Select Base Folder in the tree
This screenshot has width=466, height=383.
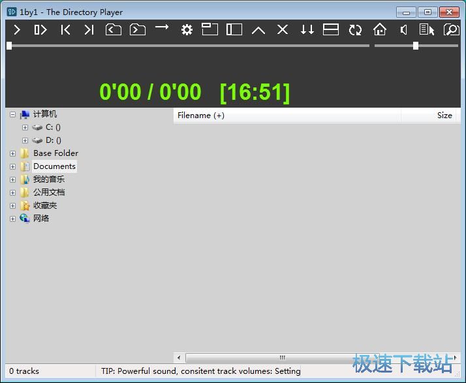click(55, 153)
